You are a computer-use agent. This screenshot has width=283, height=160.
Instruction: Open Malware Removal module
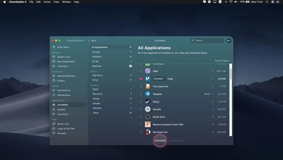(x=64, y=76)
